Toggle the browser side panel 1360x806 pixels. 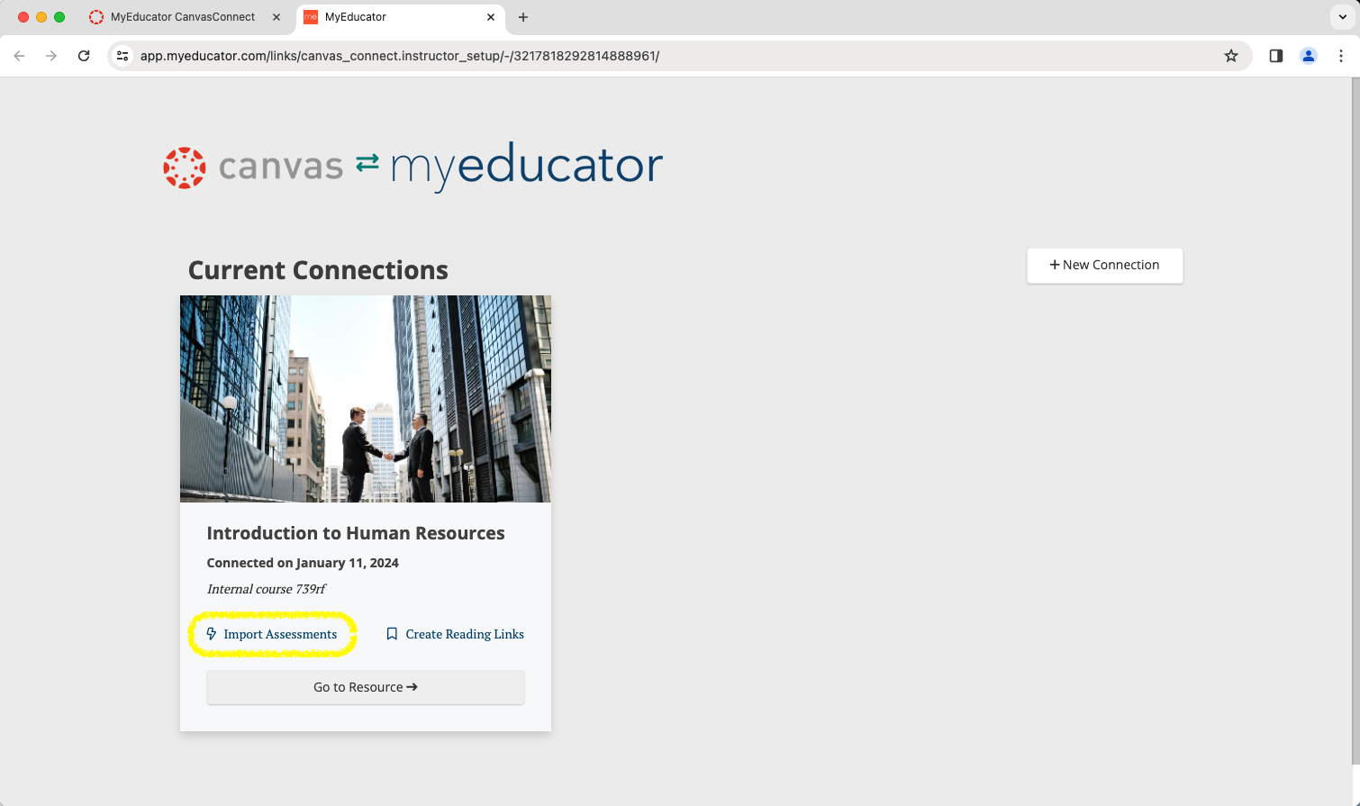(1276, 56)
